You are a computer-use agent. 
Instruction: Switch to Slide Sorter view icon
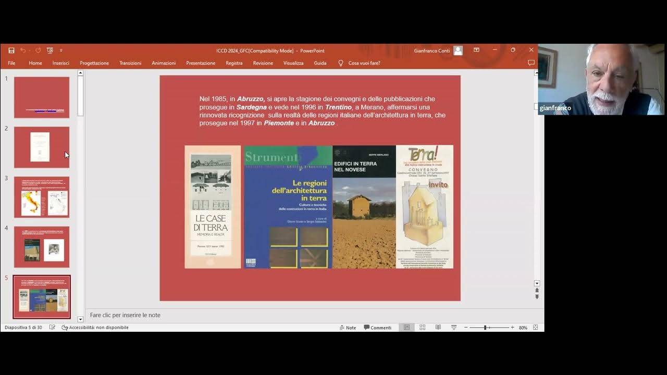coord(423,328)
